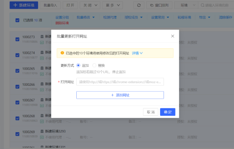Click the proxy icon in row 1000267

pyautogui.click(x=42, y=106)
